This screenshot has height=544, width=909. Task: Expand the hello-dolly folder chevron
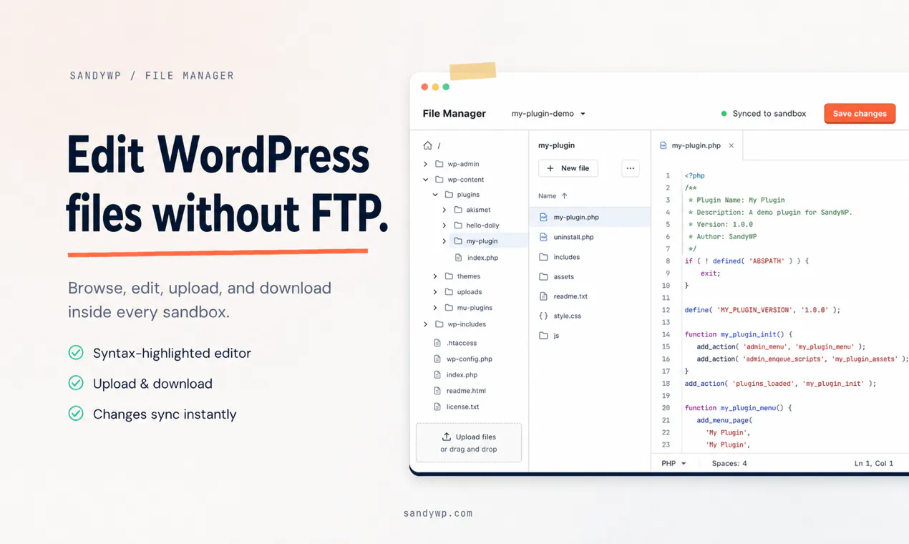tap(444, 225)
